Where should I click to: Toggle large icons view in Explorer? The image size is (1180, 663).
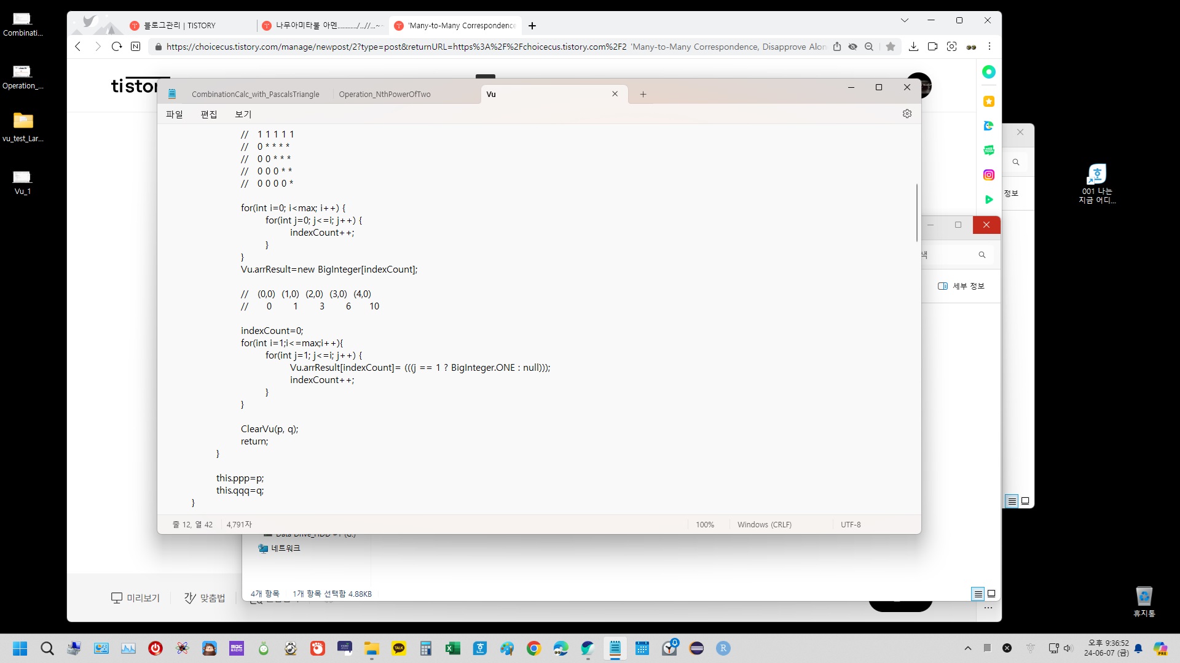click(x=991, y=594)
